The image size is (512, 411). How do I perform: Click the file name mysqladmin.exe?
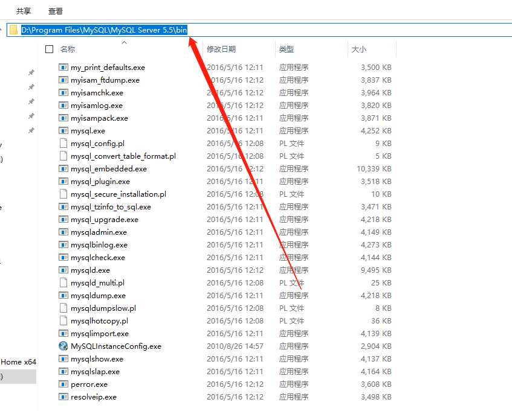click(99, 232)
